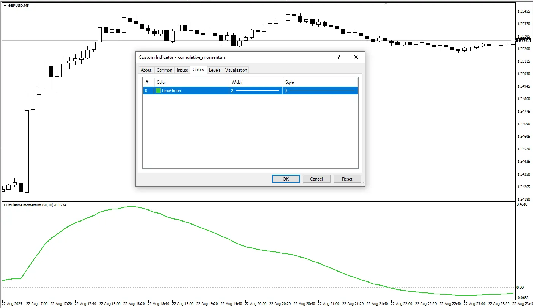The height and width of the screenshot is (308, 533).
Task: Switch to the About tab
Action: coord(146,70)
